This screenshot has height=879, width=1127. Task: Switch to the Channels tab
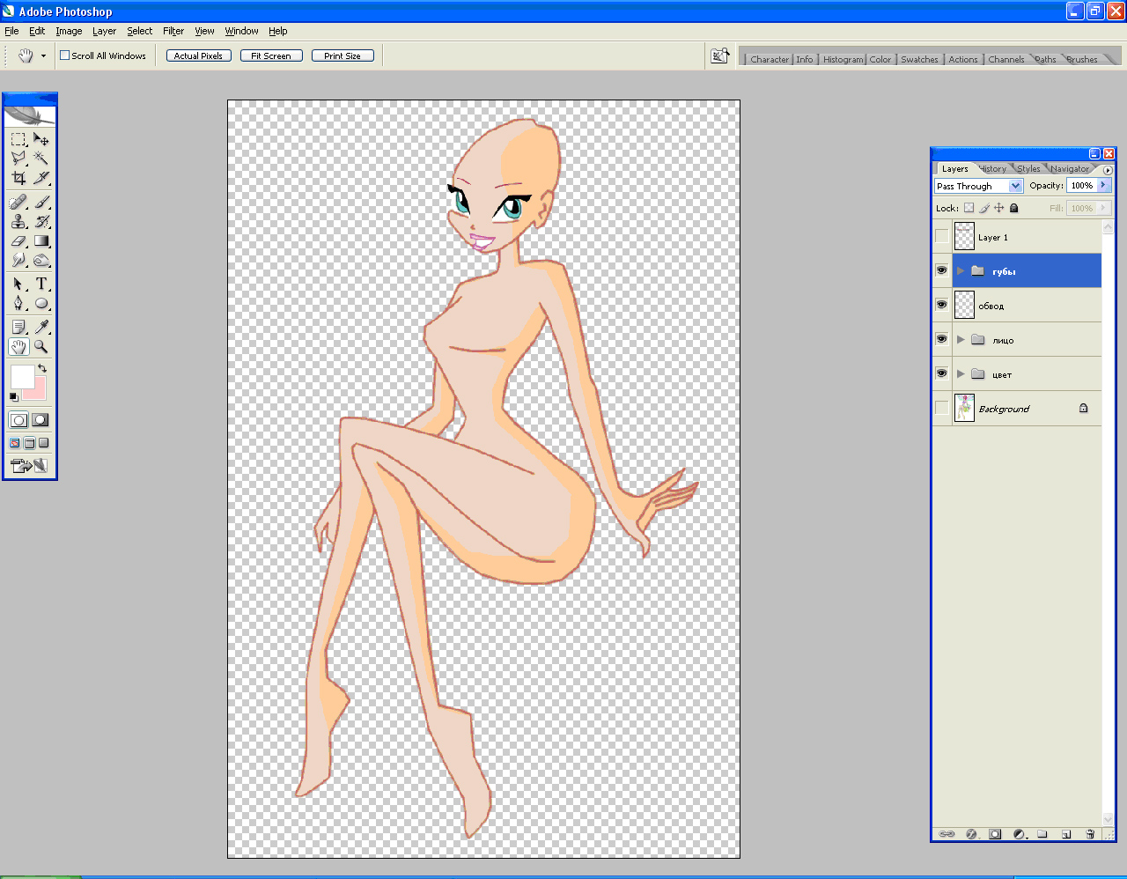pos(1005,59)
